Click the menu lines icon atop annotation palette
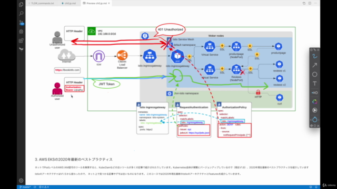337x189 pixels. (318, 50)
